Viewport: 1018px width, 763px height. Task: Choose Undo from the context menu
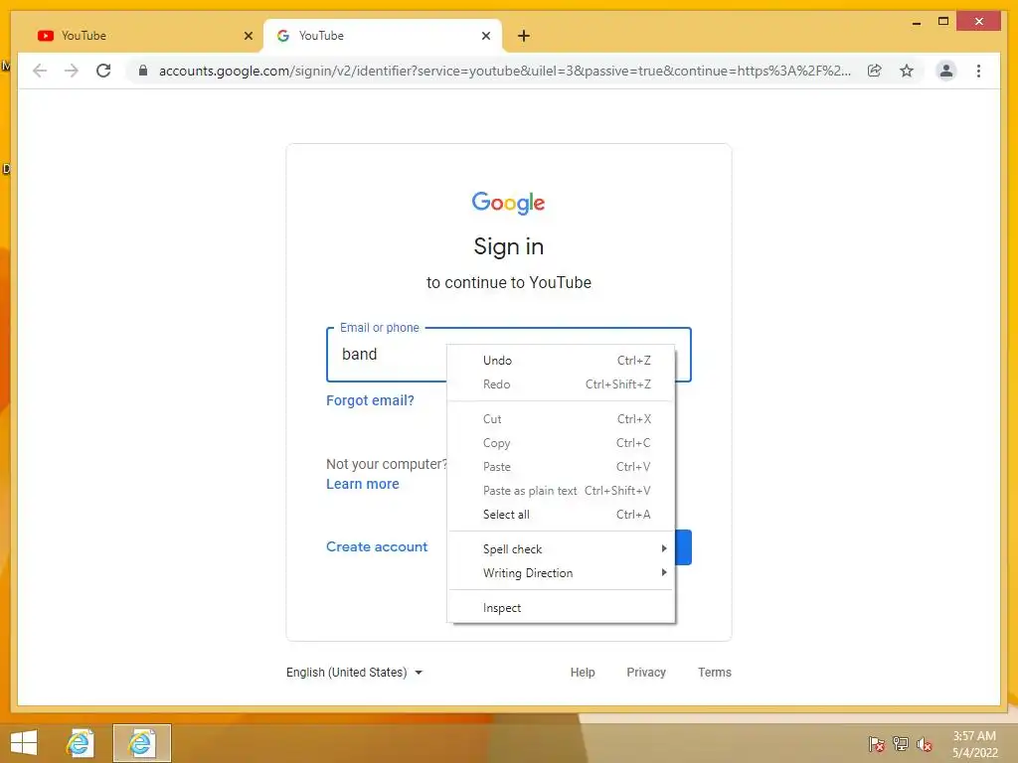coord(562,360)
